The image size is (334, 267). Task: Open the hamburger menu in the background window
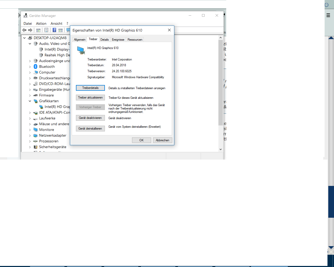328,15
